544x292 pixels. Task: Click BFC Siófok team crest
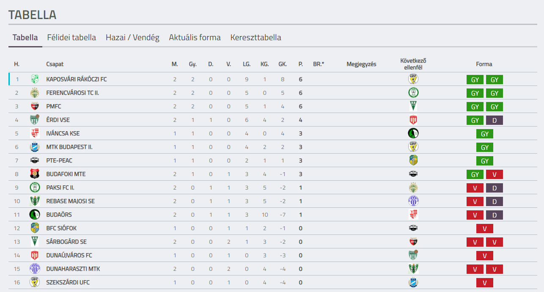(35, 228)
